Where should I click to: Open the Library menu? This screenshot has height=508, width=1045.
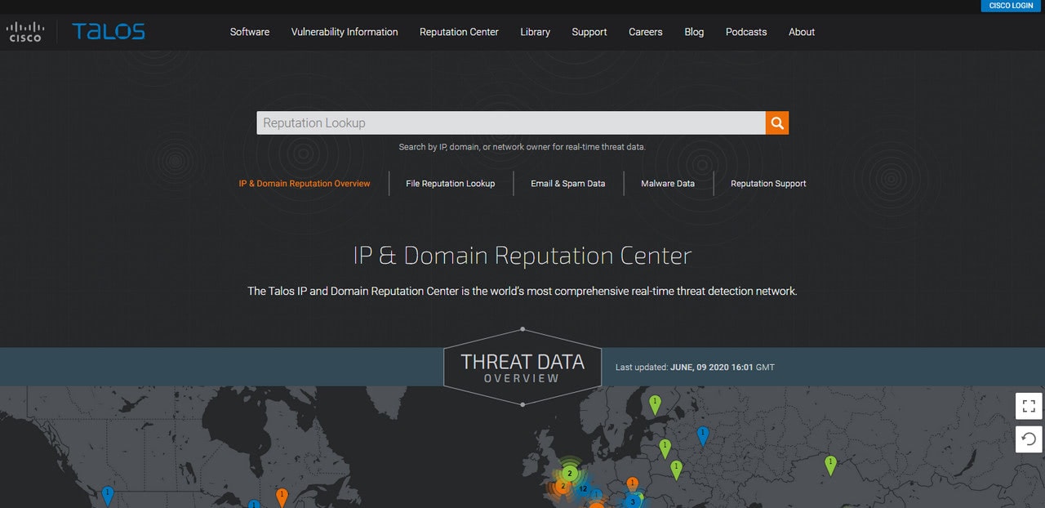(535, 32)
